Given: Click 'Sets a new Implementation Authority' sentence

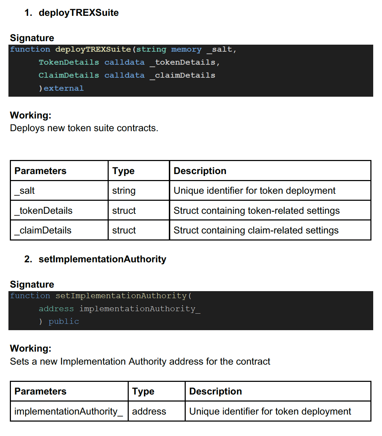Looking at the screenshot, I should [140, 361].
